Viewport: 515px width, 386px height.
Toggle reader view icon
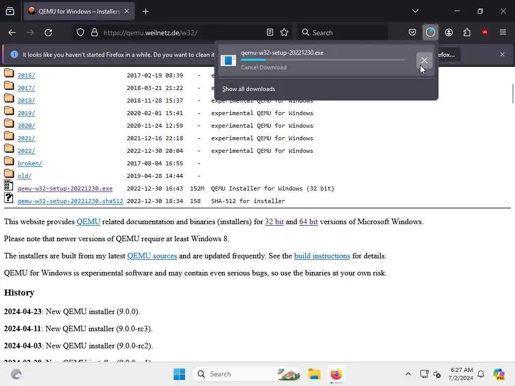click(270, 33)
